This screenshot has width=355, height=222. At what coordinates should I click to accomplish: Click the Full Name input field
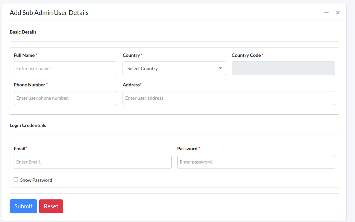(65, 68)
